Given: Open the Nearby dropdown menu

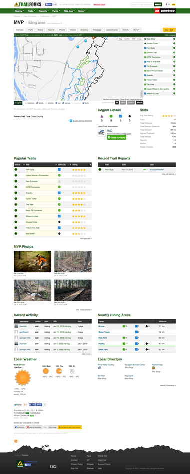Looking at the screenshot, I should (19, 11).
